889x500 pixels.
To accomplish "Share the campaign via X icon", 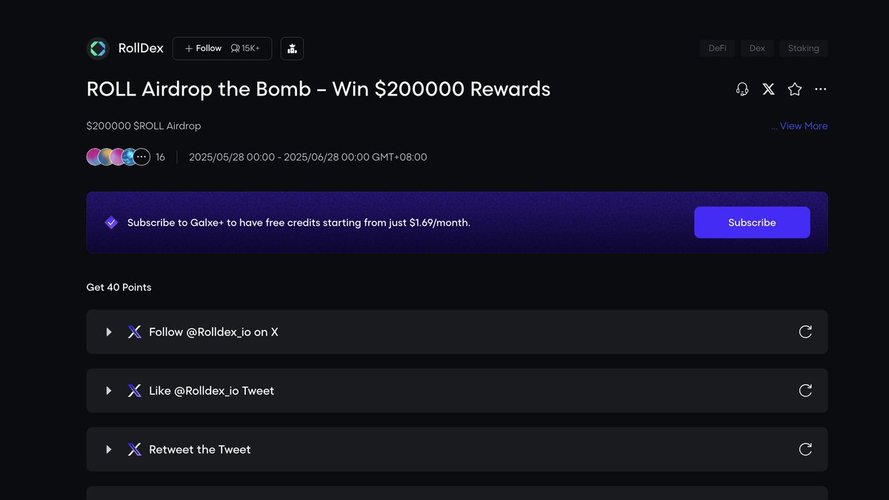I will [769, 89].
